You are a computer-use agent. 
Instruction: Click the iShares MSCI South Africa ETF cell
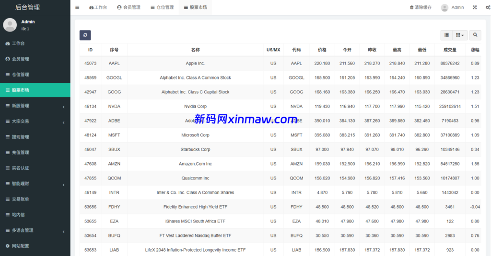(x=195, y=221)
